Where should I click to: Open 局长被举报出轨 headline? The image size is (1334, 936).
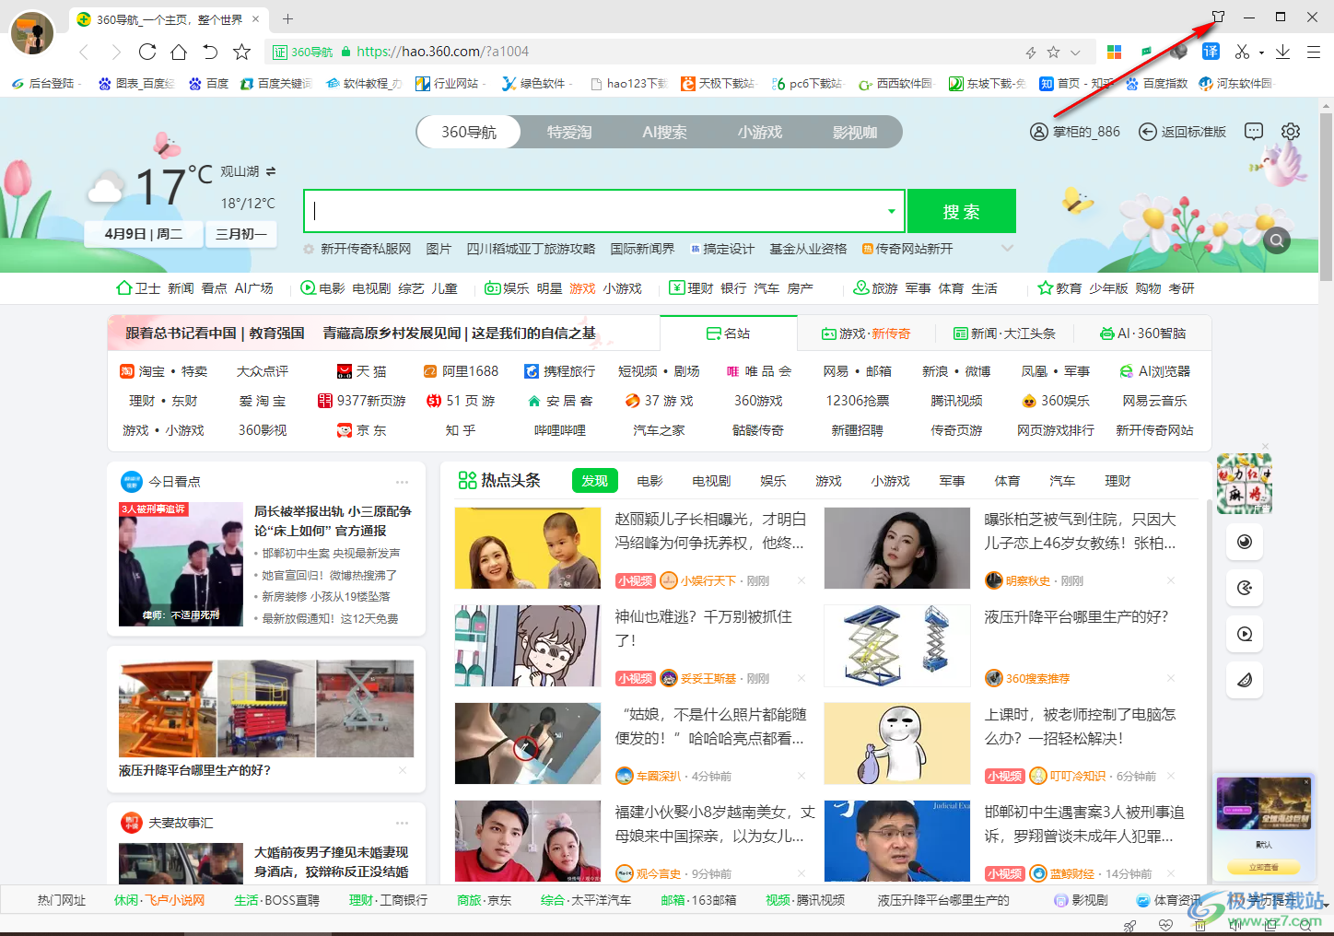tap(333, 521)
